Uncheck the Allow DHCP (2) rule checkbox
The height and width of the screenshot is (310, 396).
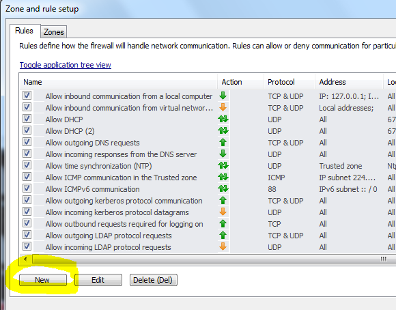coord(27,130)
